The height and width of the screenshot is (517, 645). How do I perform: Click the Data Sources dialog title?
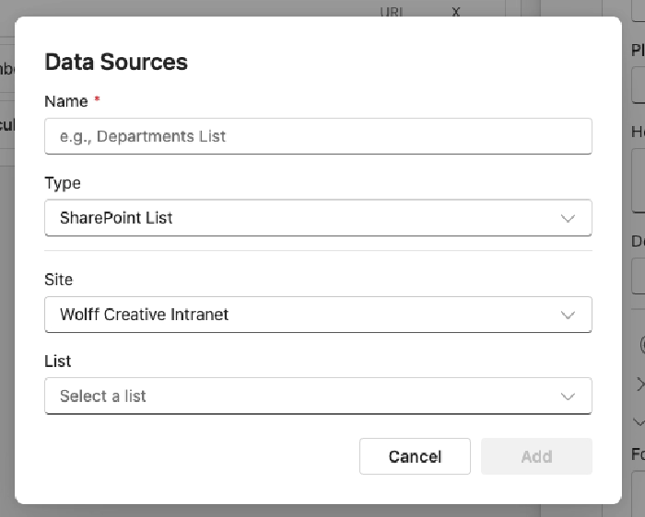[116, 62]
